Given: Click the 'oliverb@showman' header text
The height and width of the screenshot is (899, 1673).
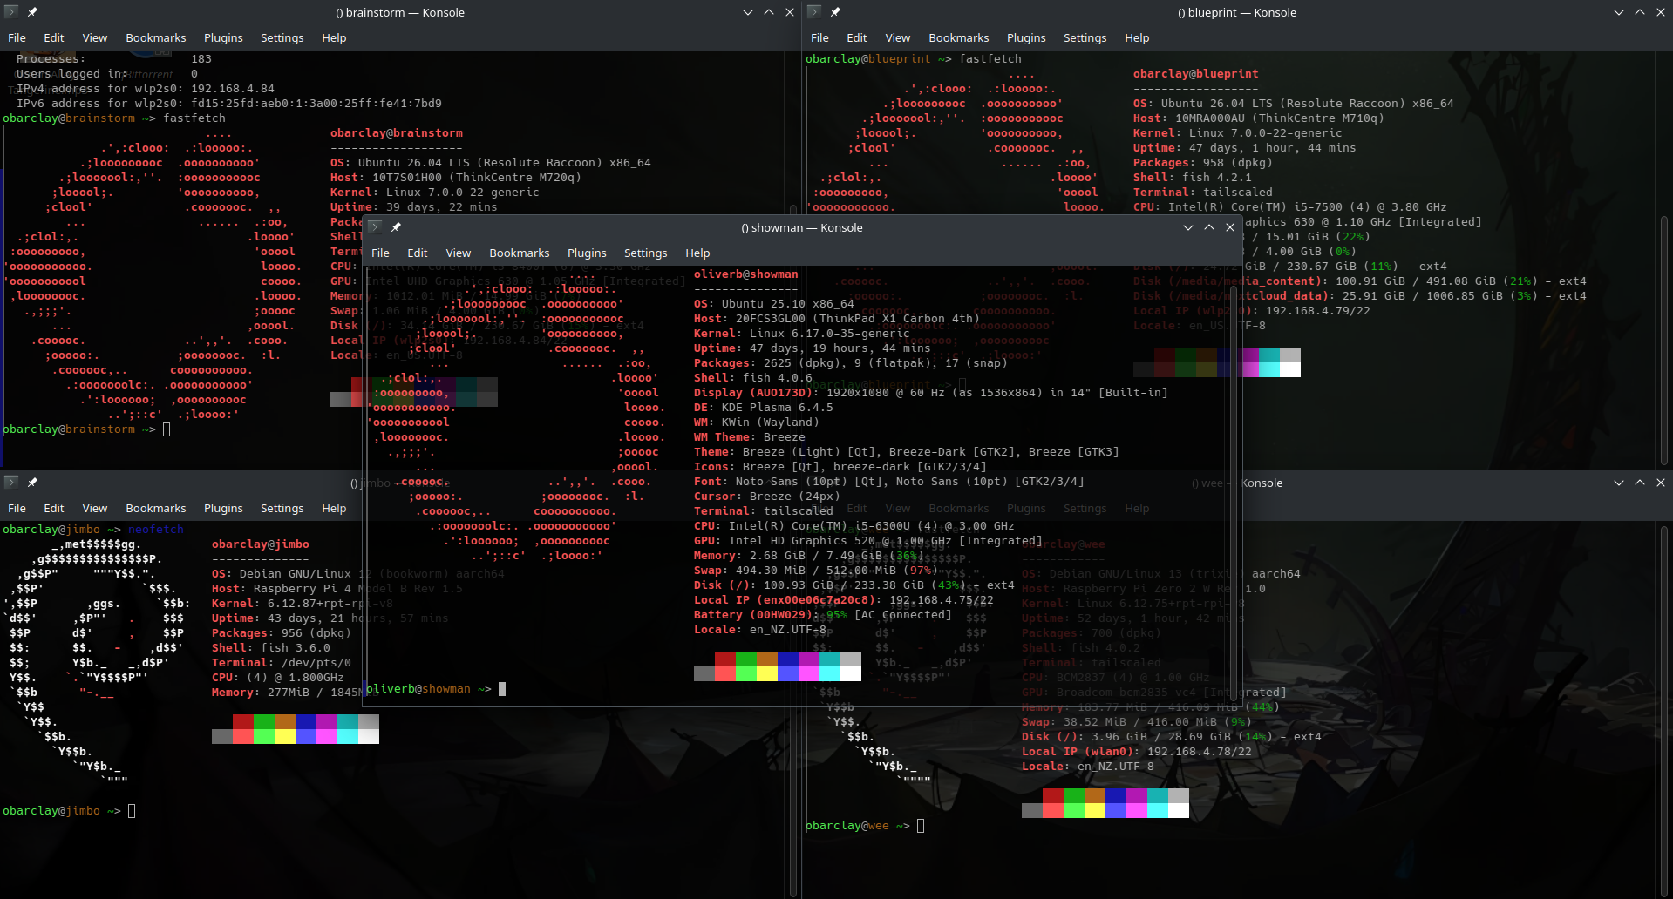Looking at the screenshot, I should pyautogui.click(x=746, y=274).
